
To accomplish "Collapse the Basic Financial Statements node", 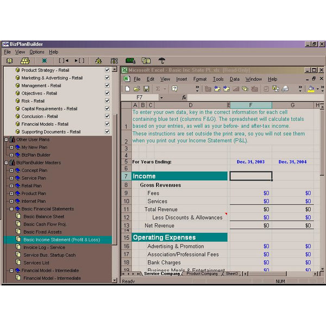I will pyautogui.click(x=12, y=209).
